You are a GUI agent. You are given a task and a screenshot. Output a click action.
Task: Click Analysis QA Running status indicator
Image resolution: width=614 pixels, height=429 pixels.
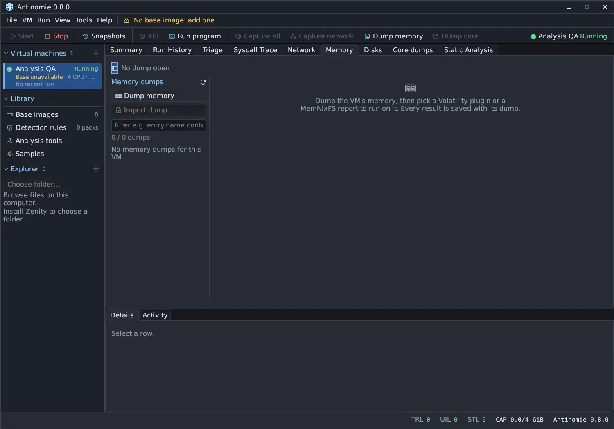click(569, 36)
